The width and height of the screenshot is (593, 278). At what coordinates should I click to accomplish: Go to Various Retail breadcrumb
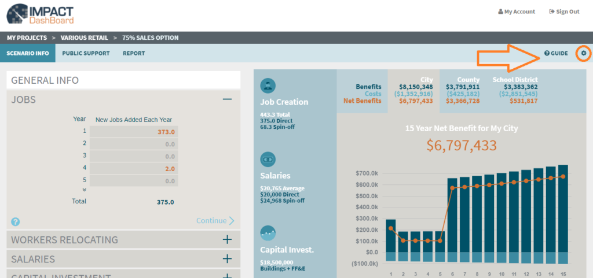click(x=85, y=38)
